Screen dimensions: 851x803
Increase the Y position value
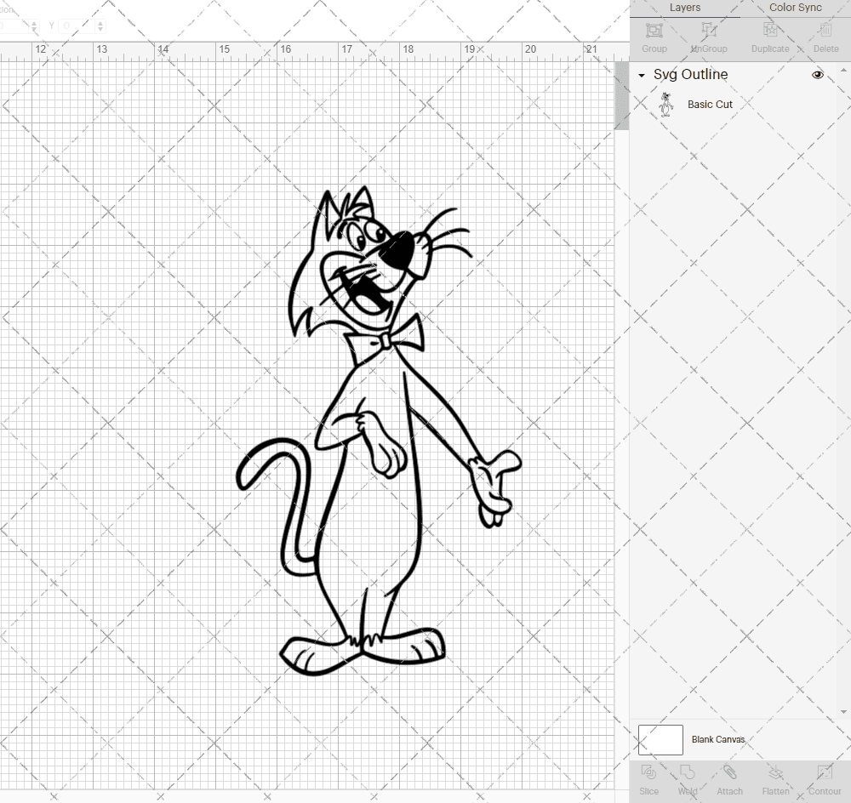tap(100, 21)
